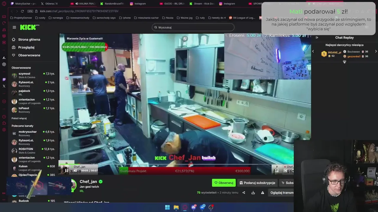Image resolution: width=378 pixels, height=212 pixels.
Task: Open ChatGPT icon in browser sidebar
Action: [4, 64]
